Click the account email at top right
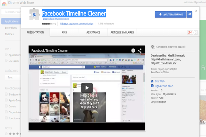206x137 pixels. pos(195,2)
